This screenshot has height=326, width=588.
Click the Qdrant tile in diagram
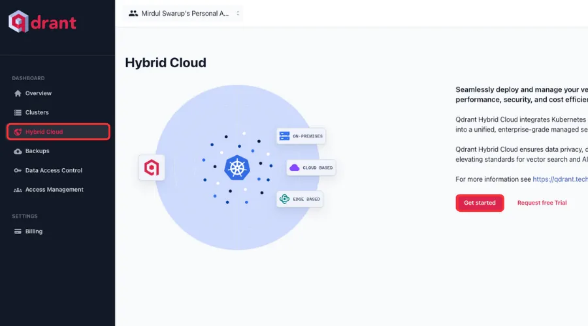[152, 168]
